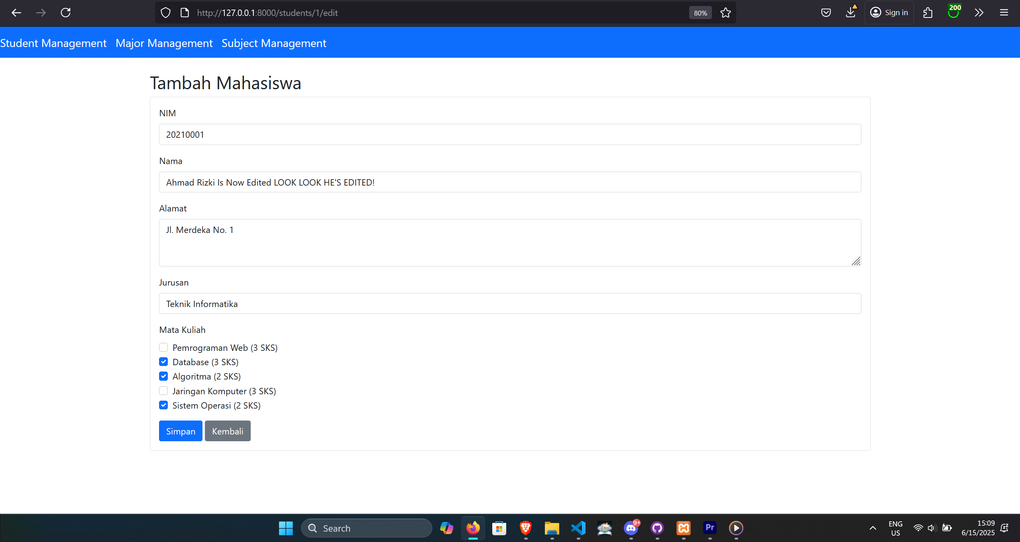
Task: Open Subject Management nav link
Action: [274, 43]
